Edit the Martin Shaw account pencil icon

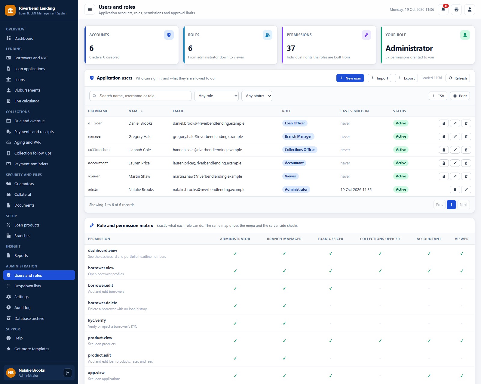click(455, 176)
